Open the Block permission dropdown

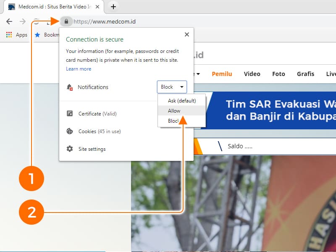172,87
